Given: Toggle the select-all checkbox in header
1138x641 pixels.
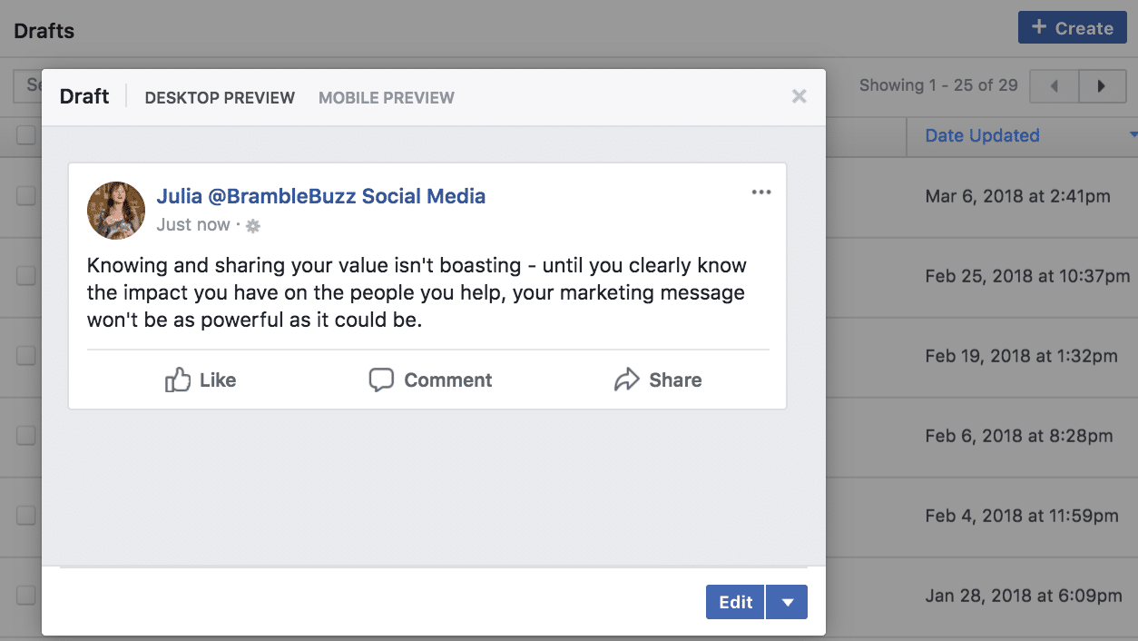Looking at the screenshot, I should tap(25, 135).
